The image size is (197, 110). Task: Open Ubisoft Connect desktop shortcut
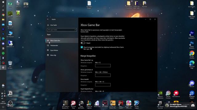coord(168,95)
